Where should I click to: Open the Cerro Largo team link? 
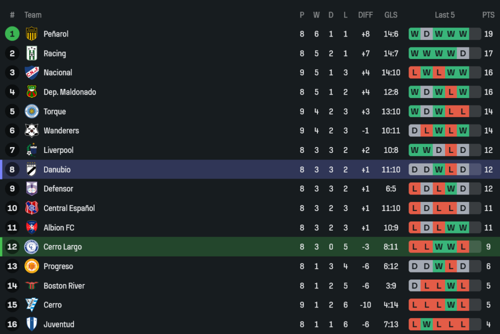tap(62, 247)
